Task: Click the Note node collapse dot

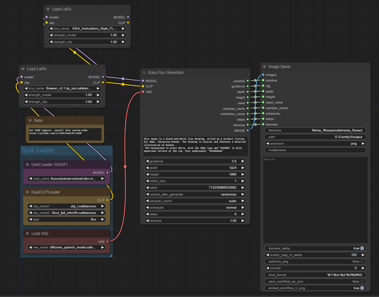Action: click(x=30, y=121)
